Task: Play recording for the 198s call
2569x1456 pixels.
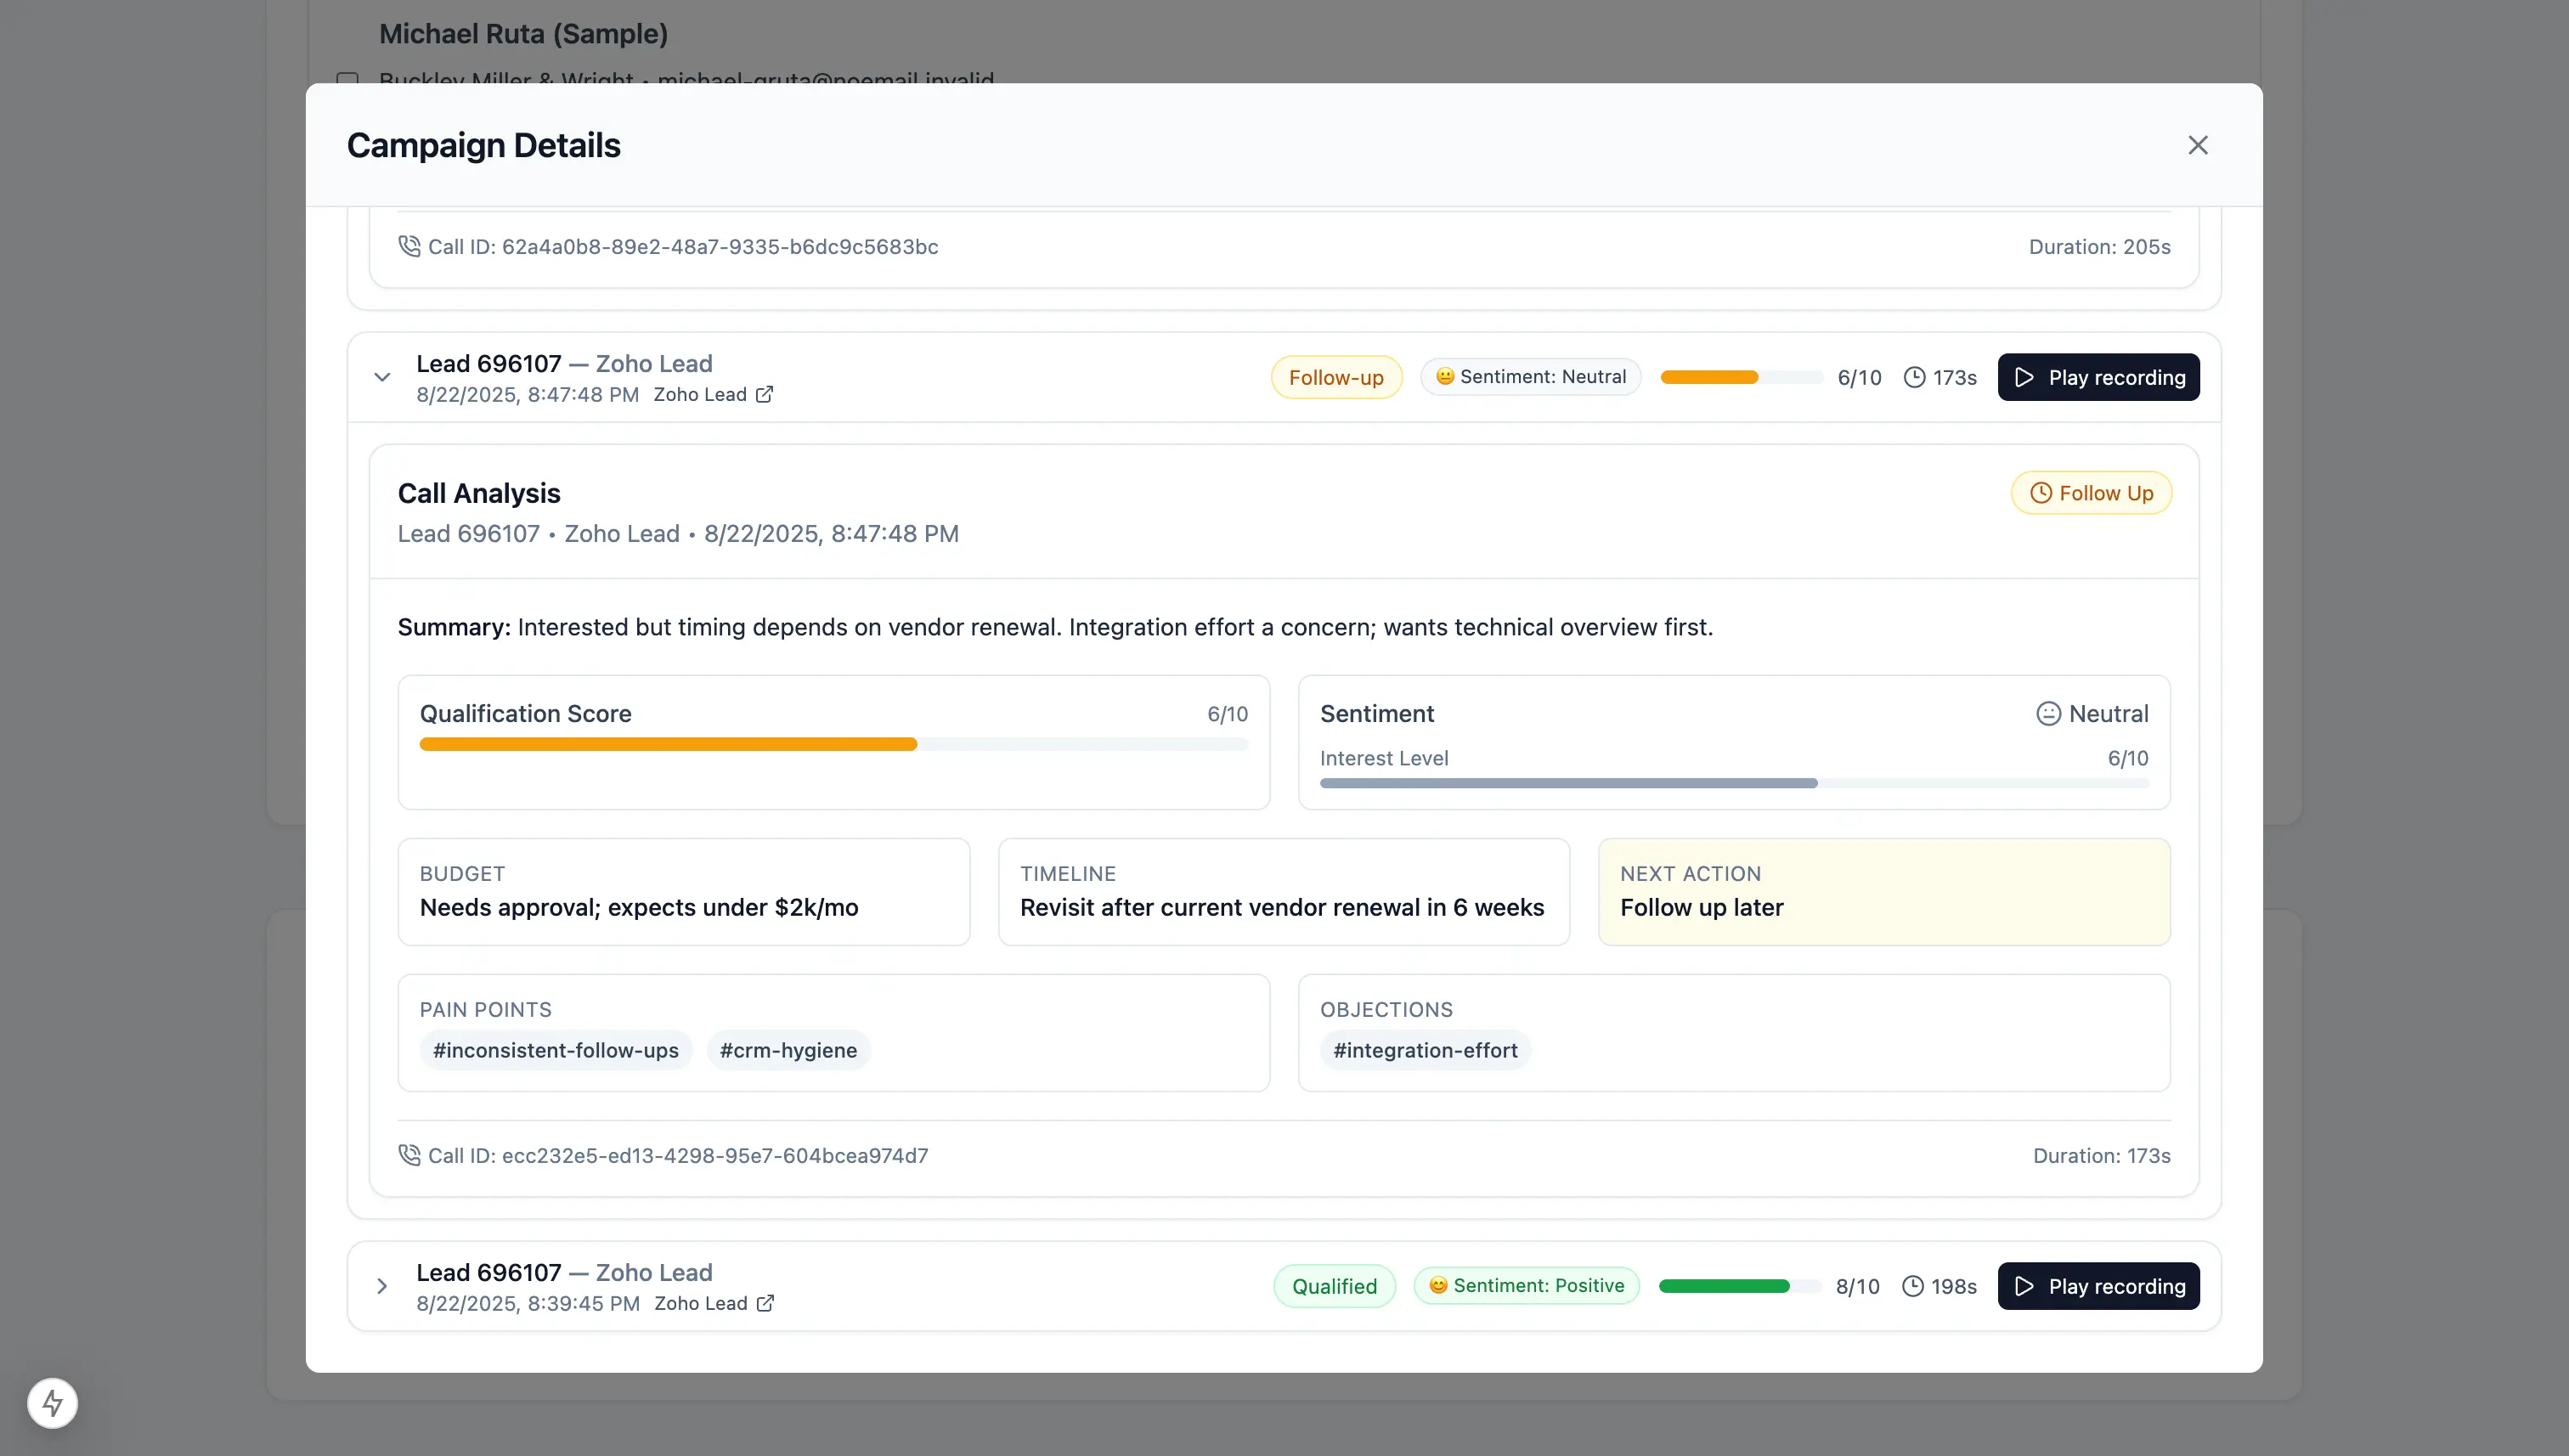Action: click(2098, 1286)
